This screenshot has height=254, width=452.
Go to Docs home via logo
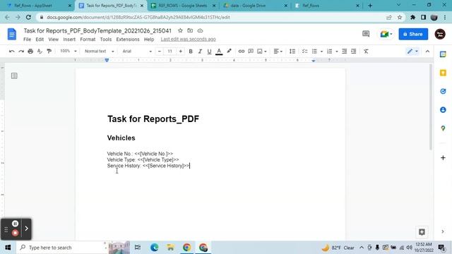12,34
